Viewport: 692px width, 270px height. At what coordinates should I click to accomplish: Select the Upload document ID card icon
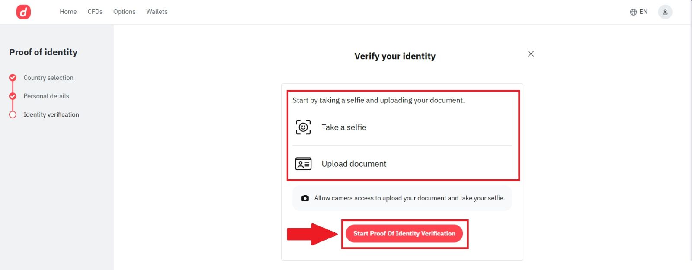pyautogui.click(x=303, y=164)
